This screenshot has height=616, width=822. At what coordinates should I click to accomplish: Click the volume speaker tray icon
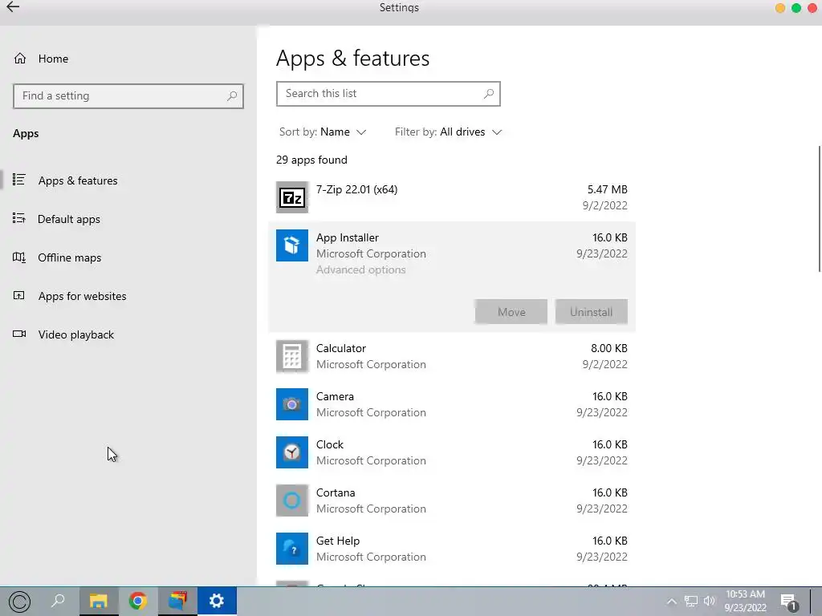click(710, 602)
